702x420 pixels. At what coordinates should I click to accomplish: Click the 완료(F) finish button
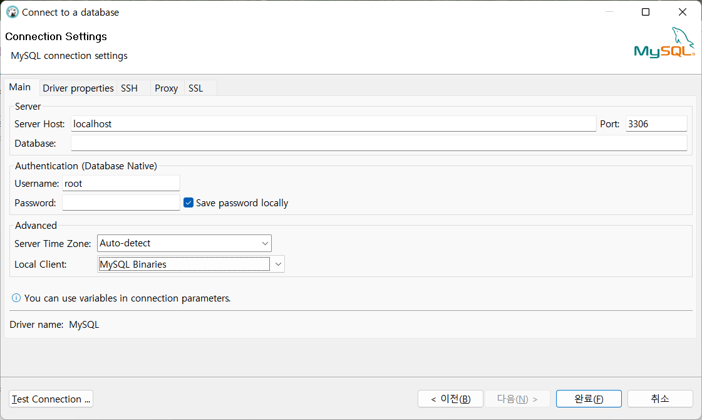589,399
